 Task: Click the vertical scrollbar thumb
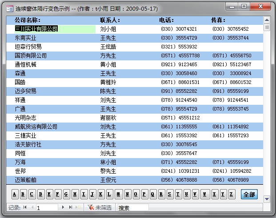(267, 28)
